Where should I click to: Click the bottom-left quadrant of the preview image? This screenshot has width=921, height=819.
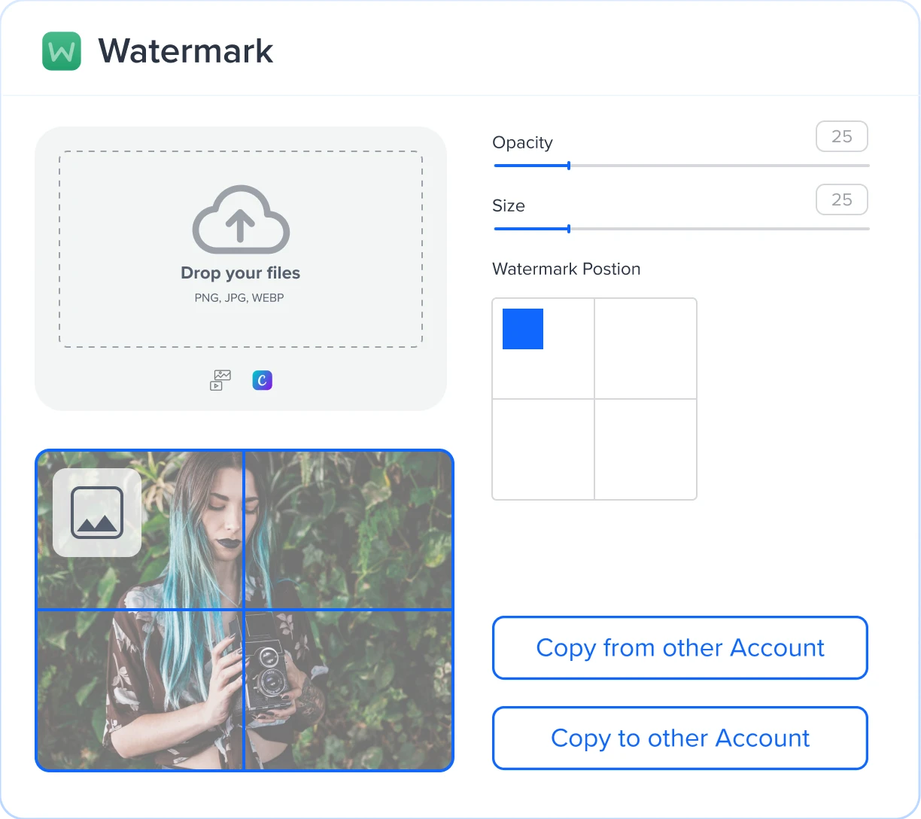[x=140, y=690]
